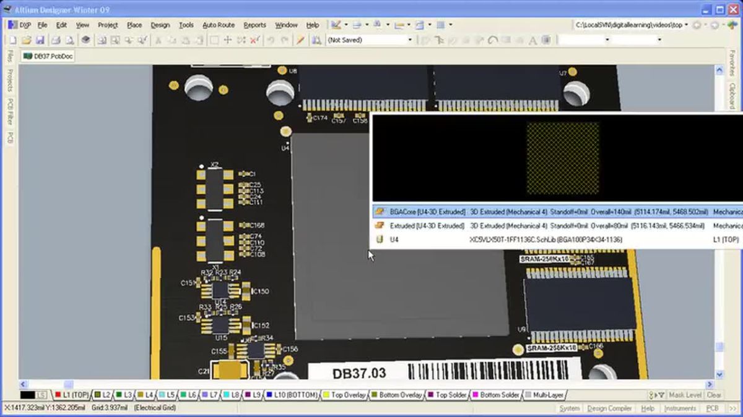The height and width of the screenshot is (417, 743).
Task: Expand the file path dropdown in the toolbar
Action: (x=685, y=25)
